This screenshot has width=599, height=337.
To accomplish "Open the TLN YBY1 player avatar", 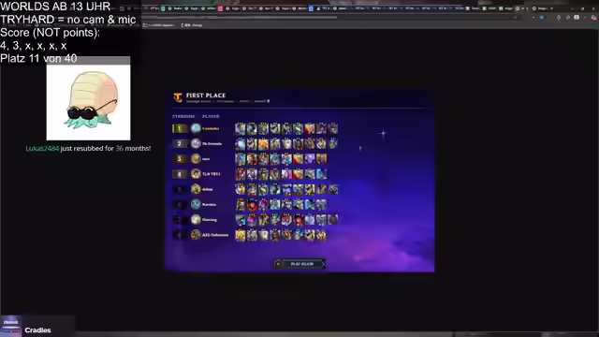I will click(196, 174).
